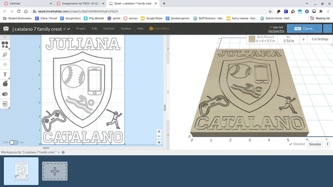Viewport: 333px width, 187px height.
Task: Open the Machine menu
Action: click(x=109, y=29)
